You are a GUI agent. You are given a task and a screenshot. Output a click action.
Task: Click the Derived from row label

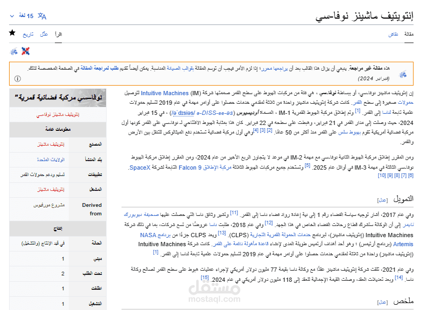92,210
